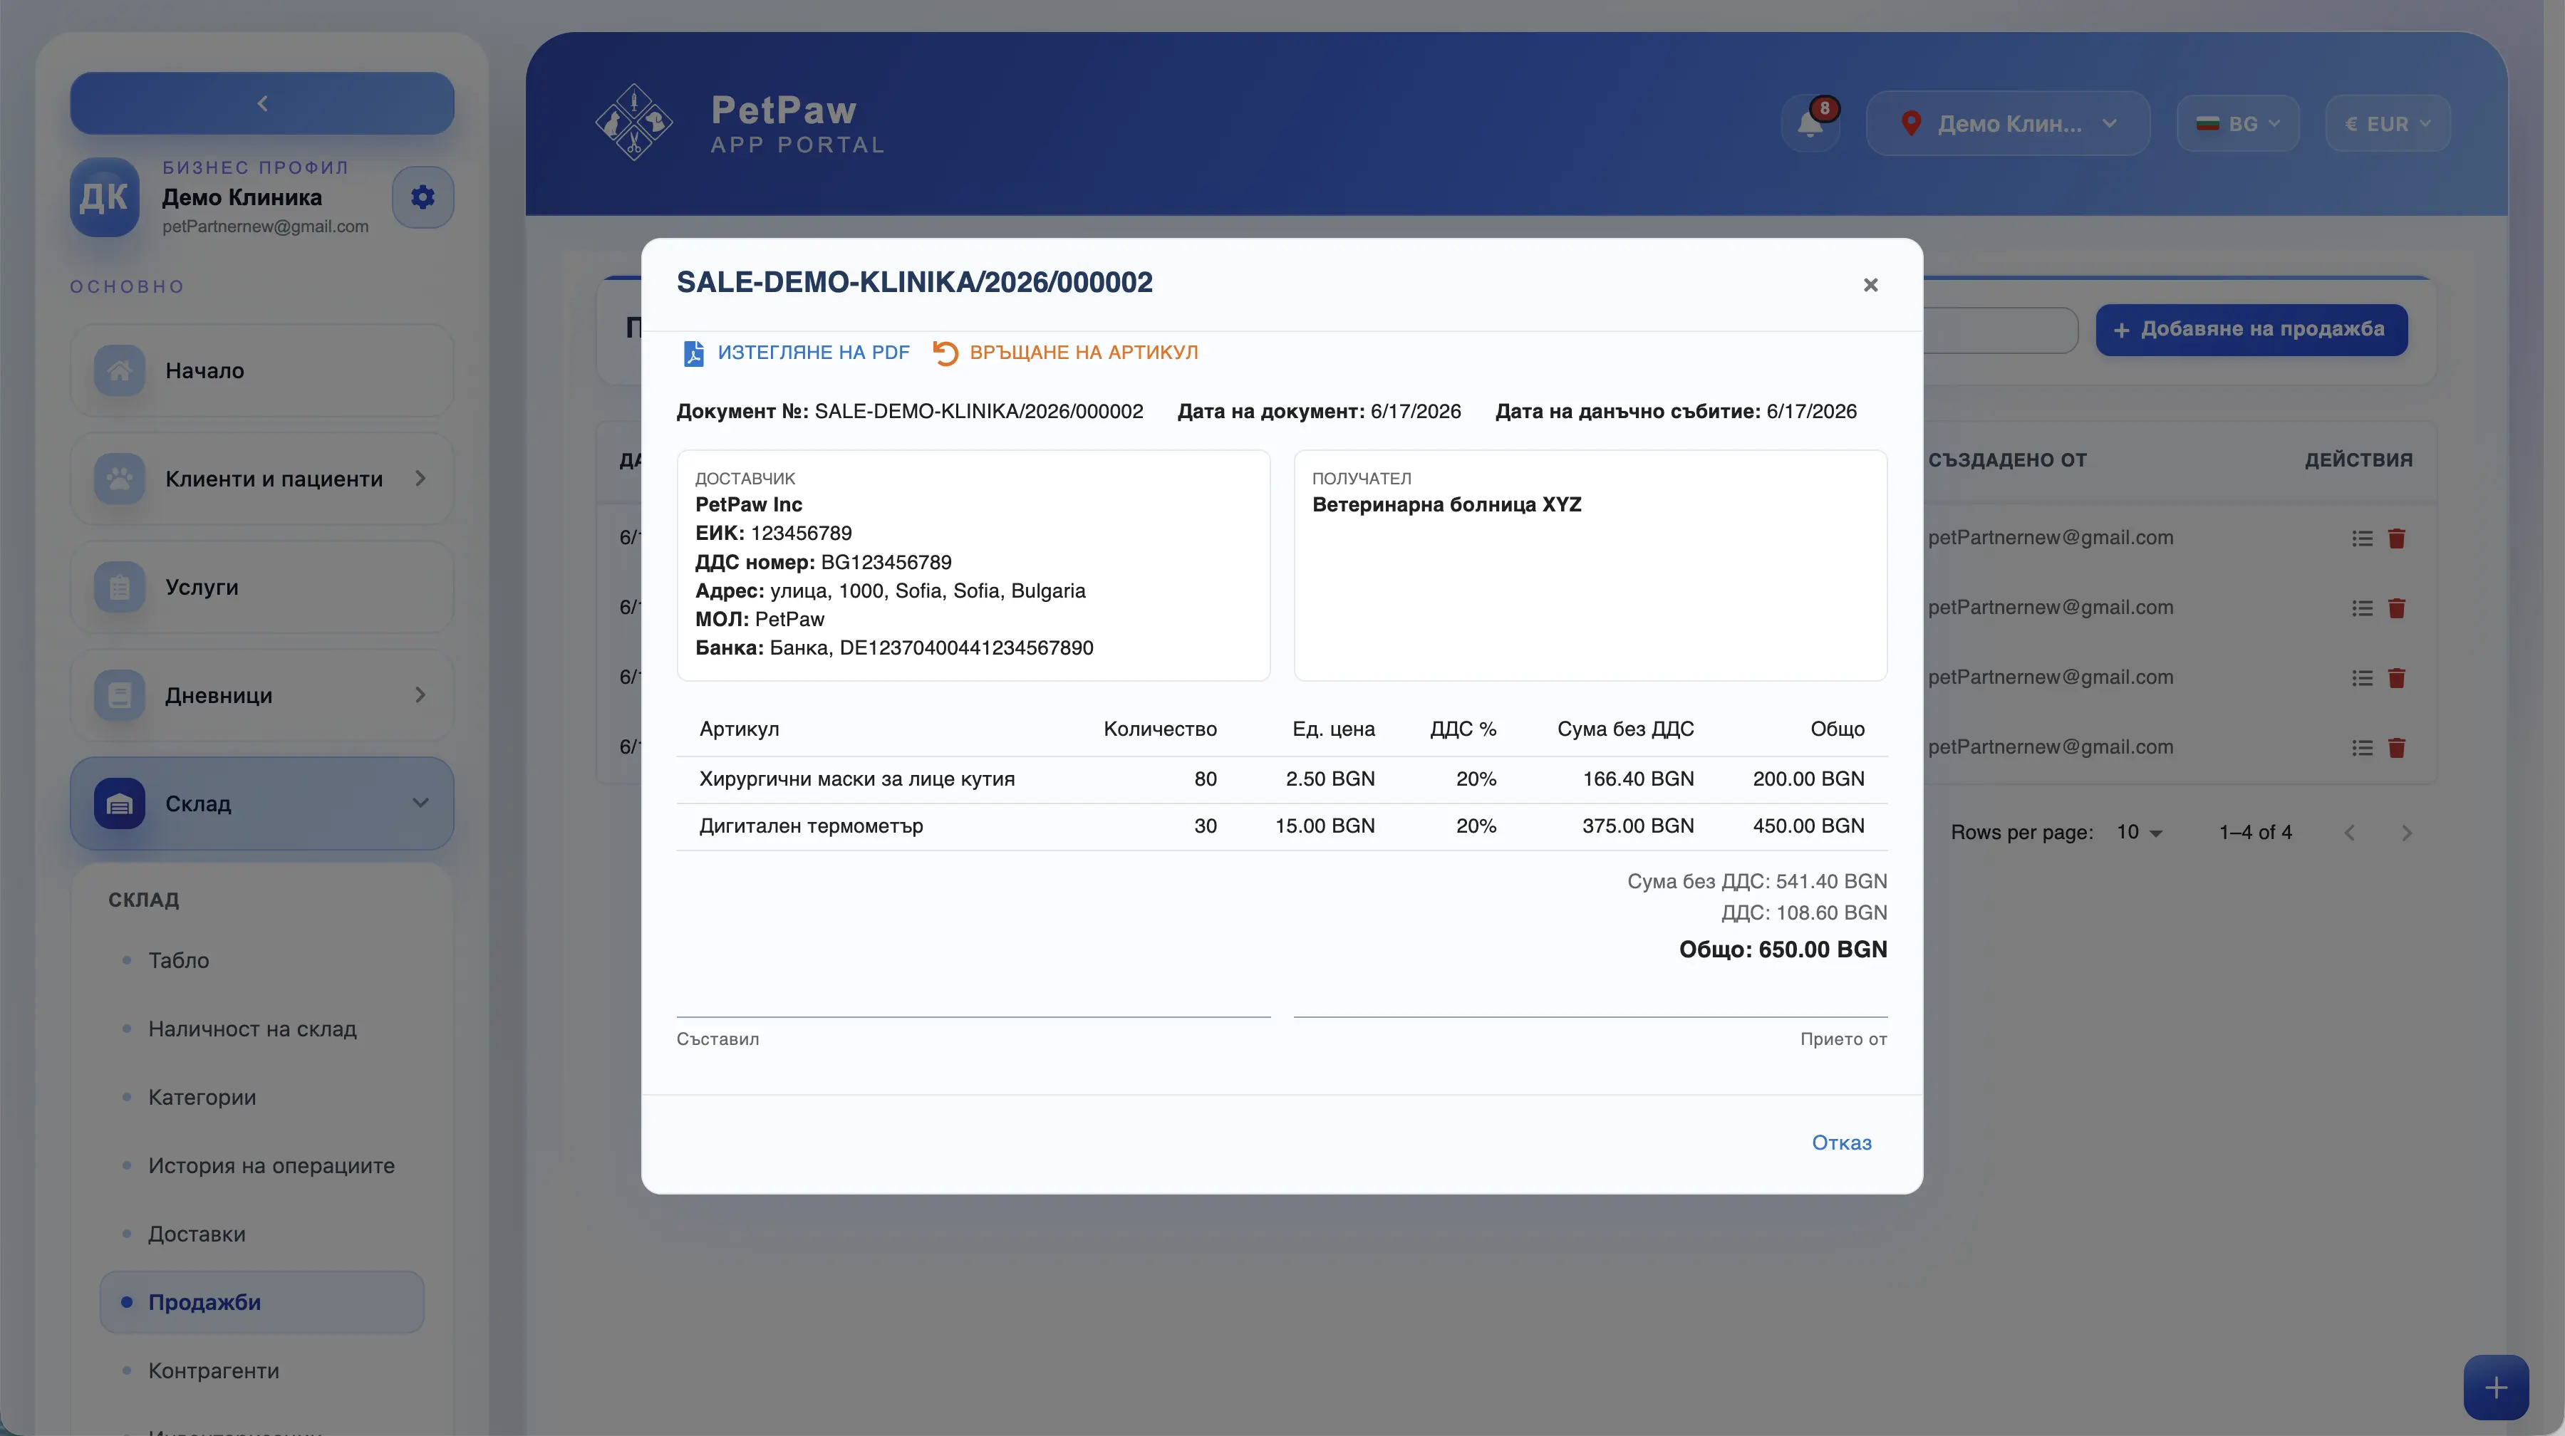Click the journal icon beside Дневници
This screenshot has width=2565, height=1436.
[x=120, y=694]
